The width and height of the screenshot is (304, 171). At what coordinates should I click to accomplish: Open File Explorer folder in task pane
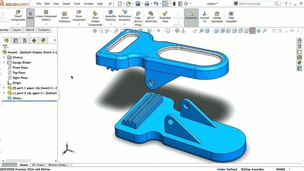(300, 52)
